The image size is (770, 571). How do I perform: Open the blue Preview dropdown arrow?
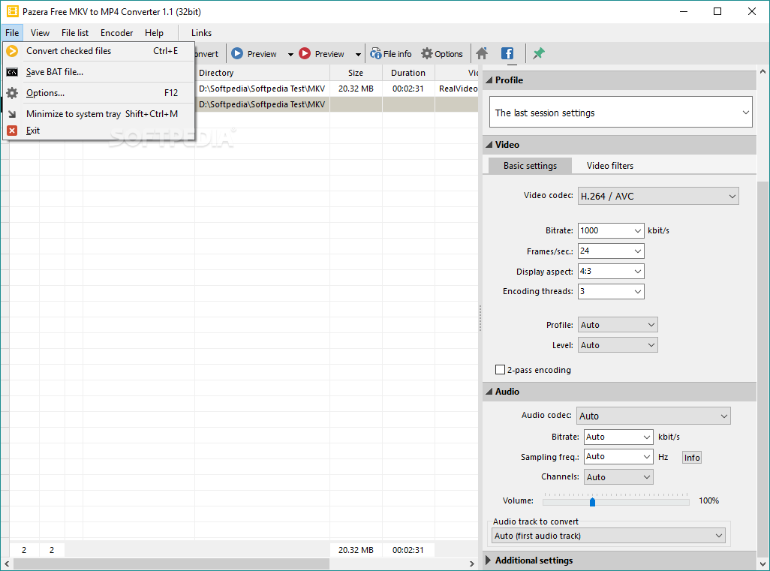click(290, 54)
